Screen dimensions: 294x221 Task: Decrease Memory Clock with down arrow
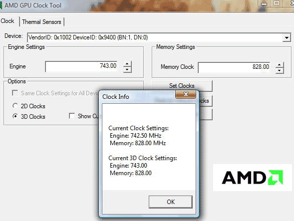280,71
